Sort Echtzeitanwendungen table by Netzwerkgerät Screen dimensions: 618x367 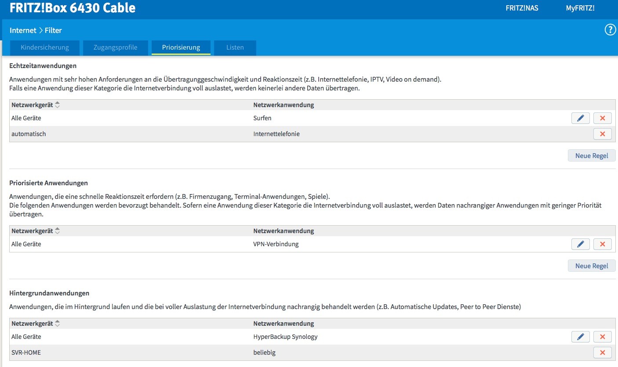57,105
